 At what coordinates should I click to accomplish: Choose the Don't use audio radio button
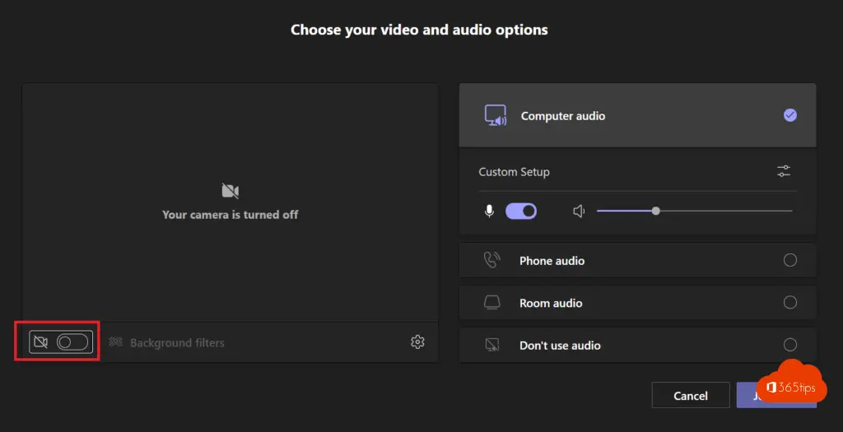(x=789, y=346)
